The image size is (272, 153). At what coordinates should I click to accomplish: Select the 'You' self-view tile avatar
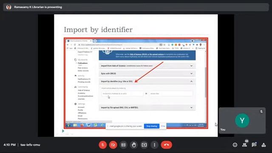click(242, 121)
